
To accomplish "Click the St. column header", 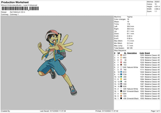I will click(125, 53).
